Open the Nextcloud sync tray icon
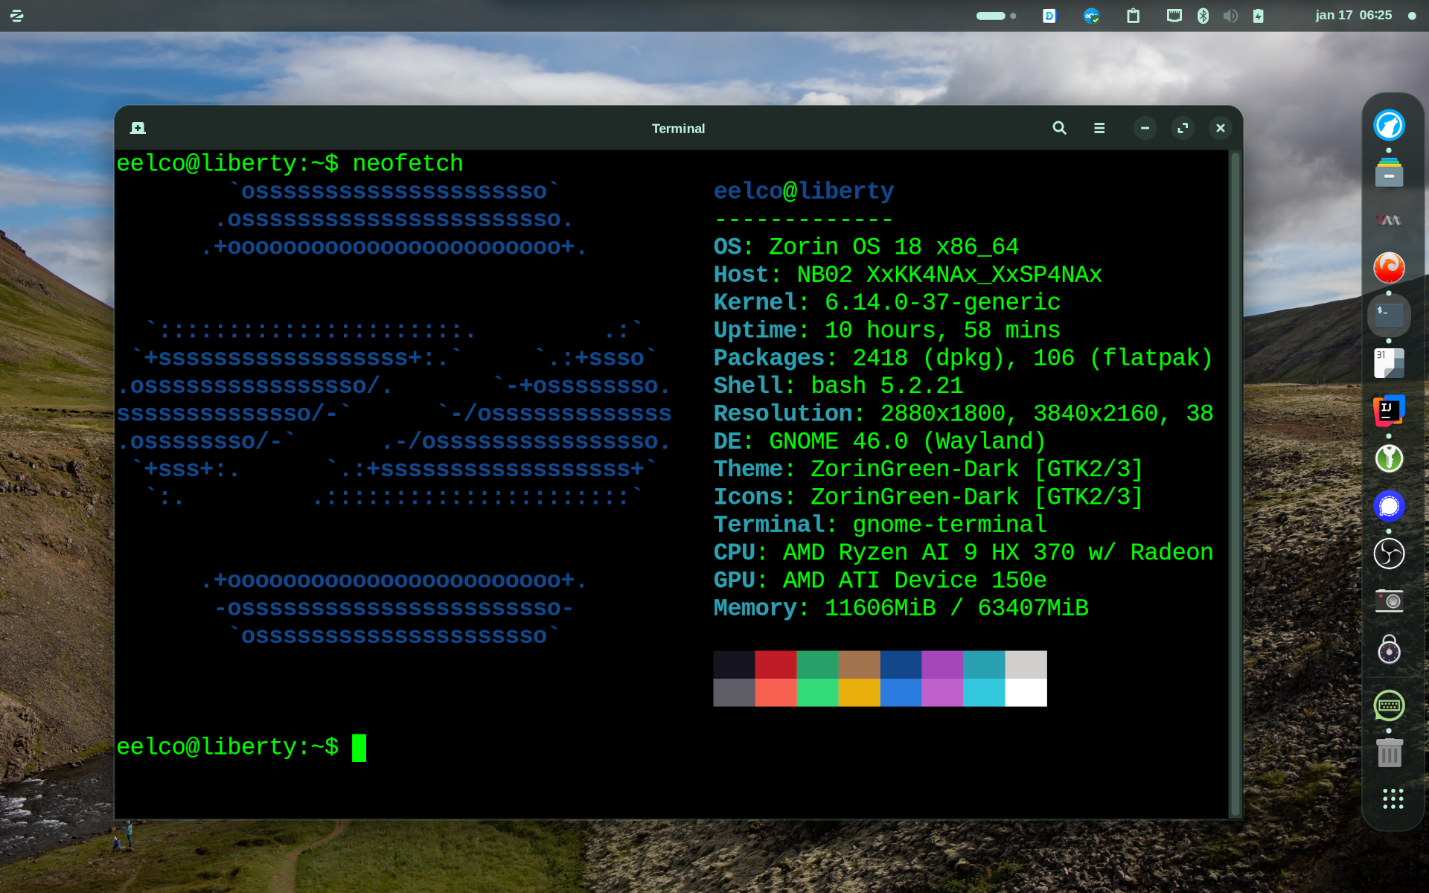This screenshot has width=1429, height=893. [1091, 16]
